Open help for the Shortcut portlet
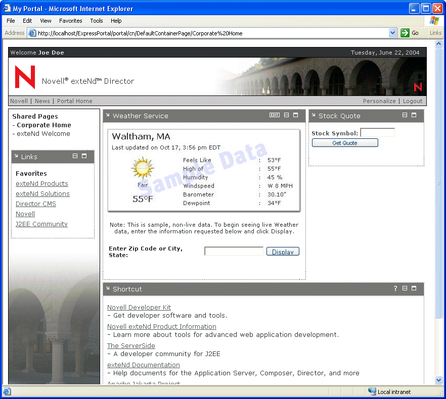The height and width of the screenshot is (399, 446). [395, 288]
